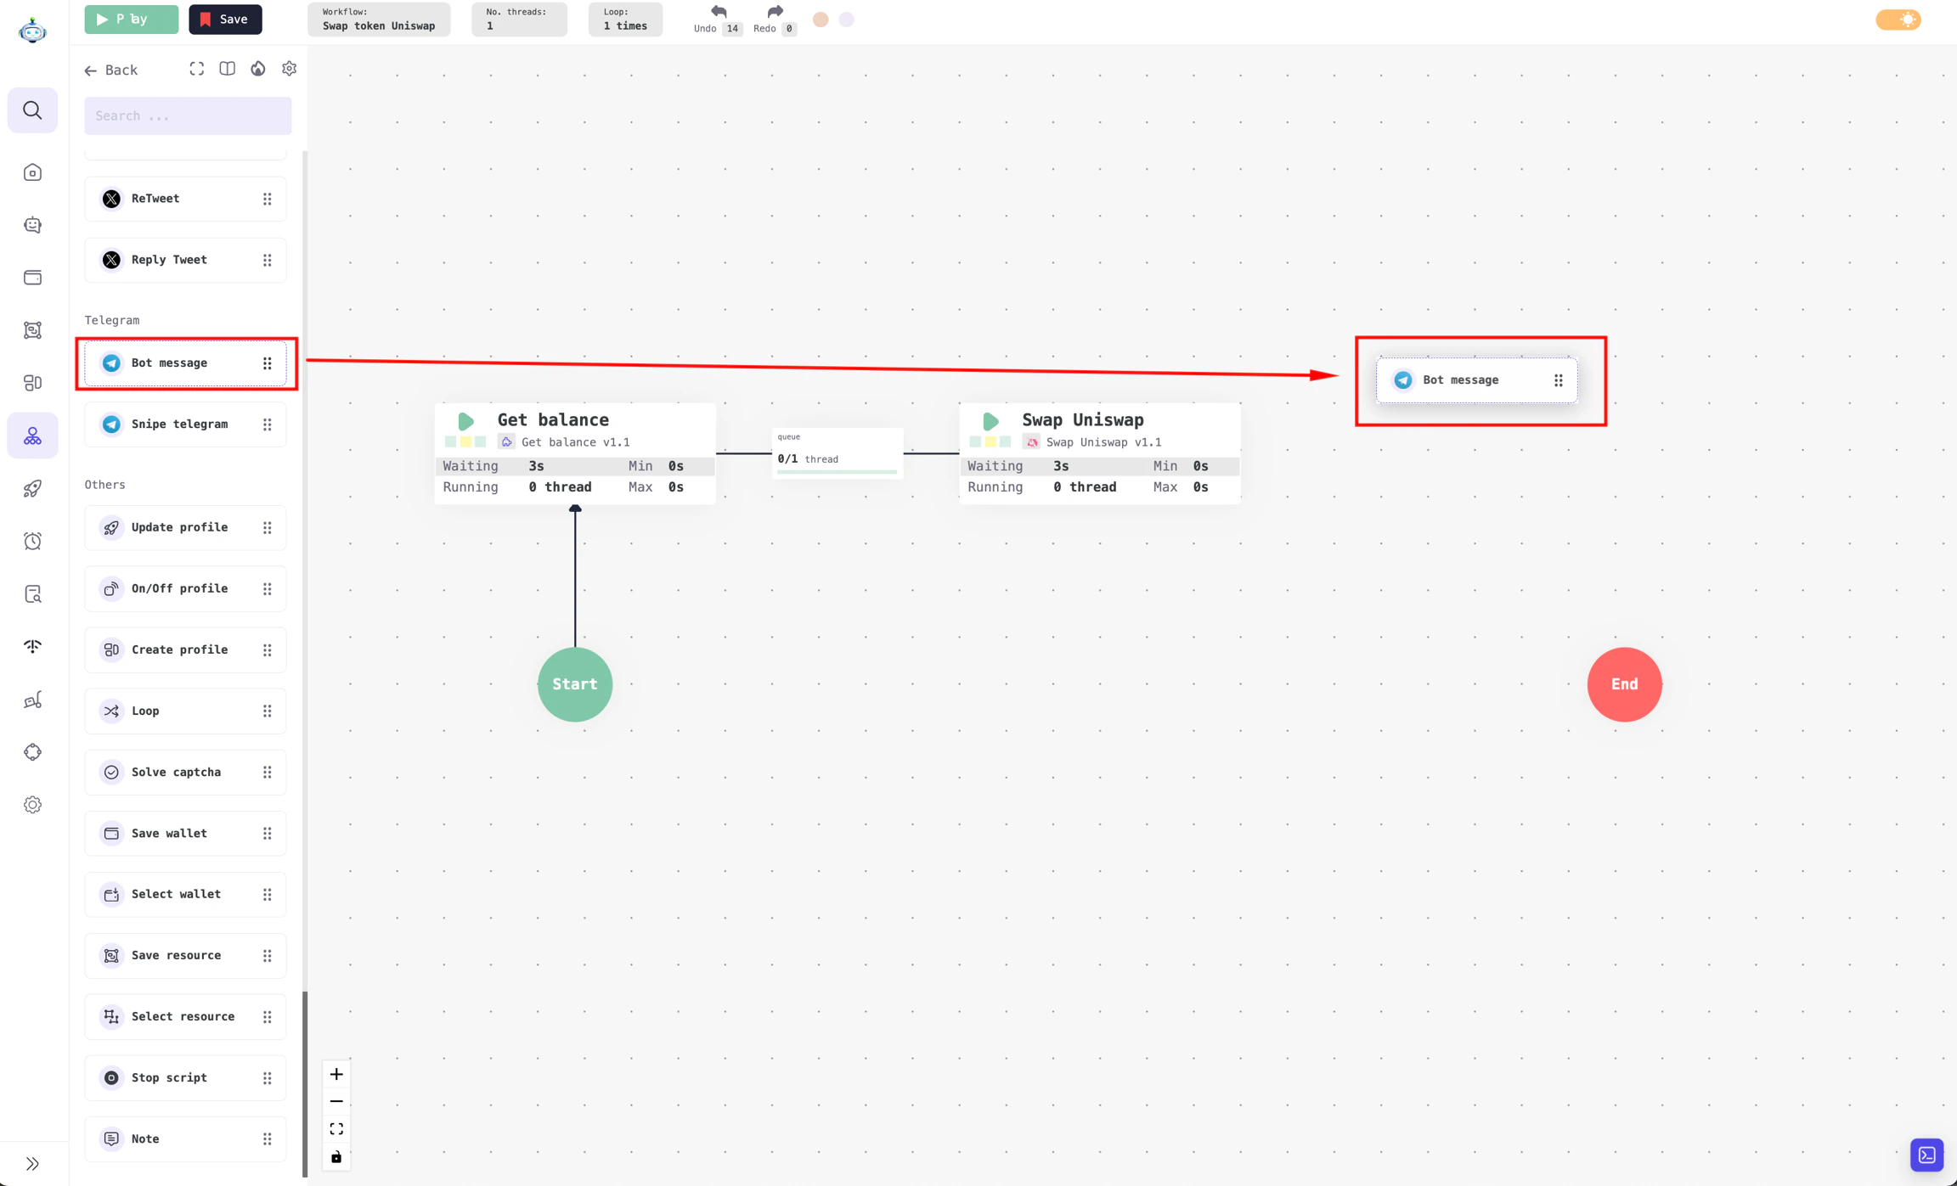1957x1186 pixels.
Task: Click the Search input field
Action: [188, 115]
